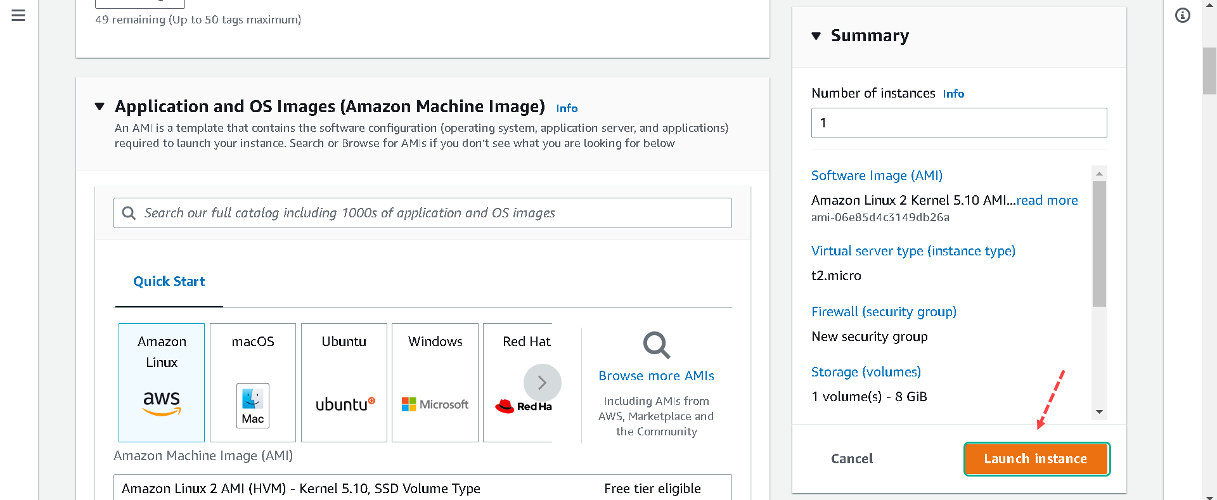The width and height of the screenshot is (1217, 500).
Task: Choose the Red Hat image tile
Action: click(x=518, y=383)
